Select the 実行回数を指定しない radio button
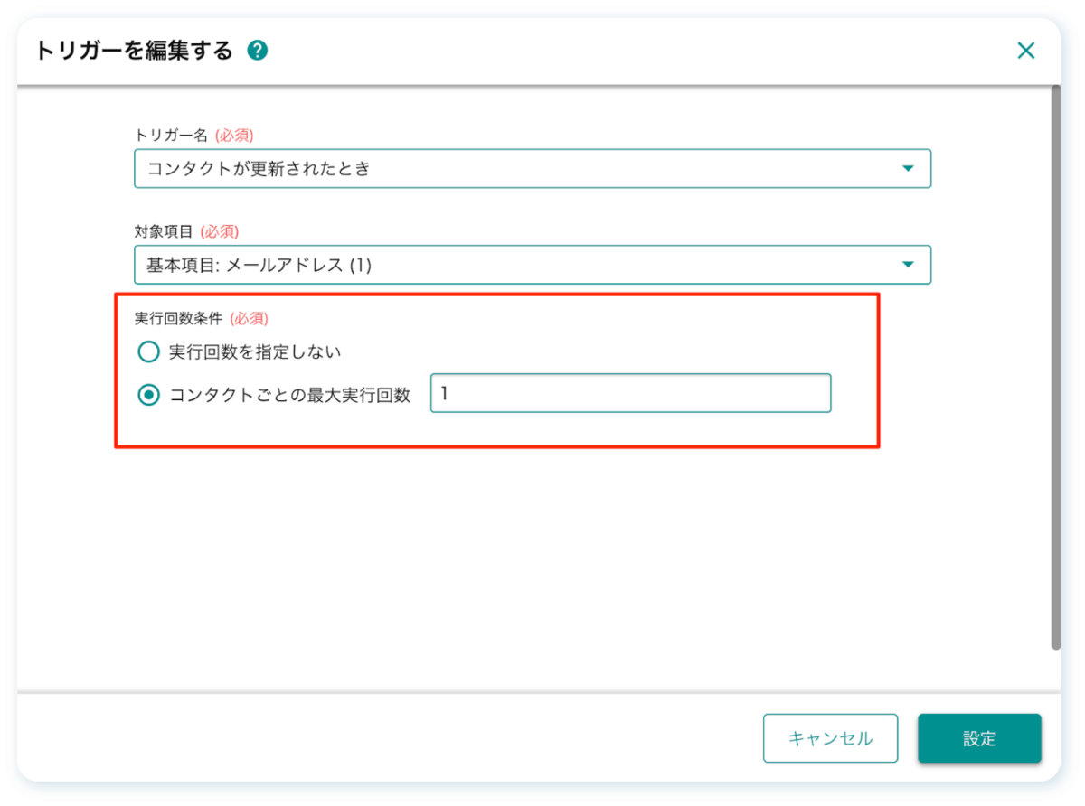 point(148,351)
